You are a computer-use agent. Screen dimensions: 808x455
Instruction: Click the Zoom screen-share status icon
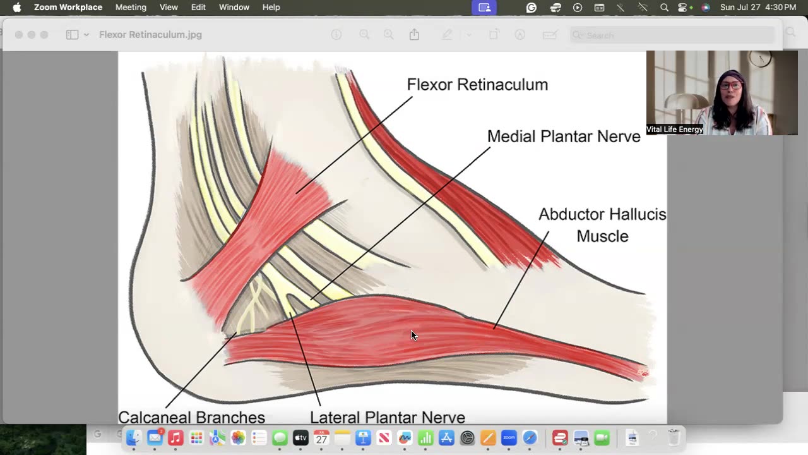(x=484, y=7)
